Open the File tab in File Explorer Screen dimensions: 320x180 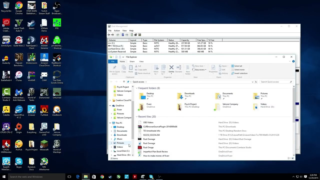(113, 61)
